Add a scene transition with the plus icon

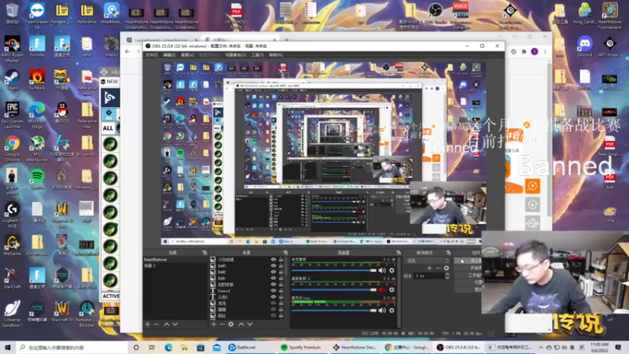(429, 268)
